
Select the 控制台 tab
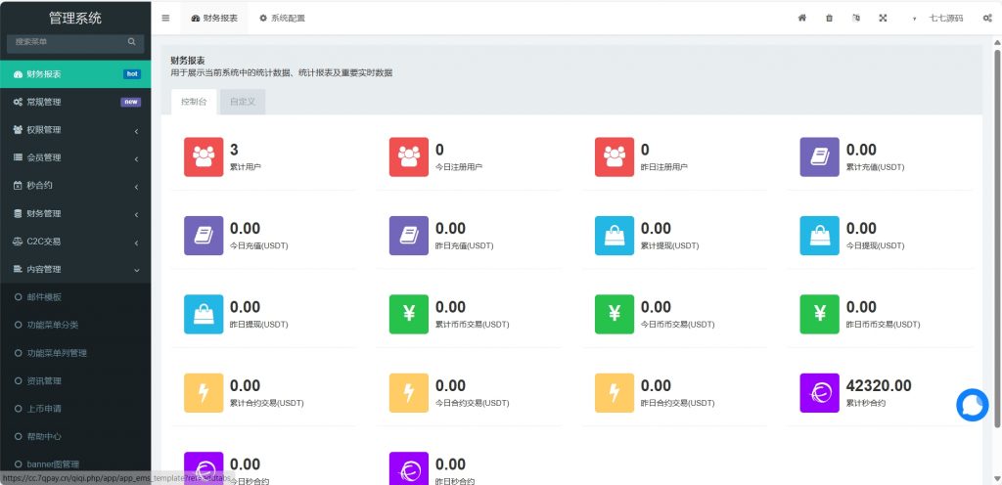[194, 102]
